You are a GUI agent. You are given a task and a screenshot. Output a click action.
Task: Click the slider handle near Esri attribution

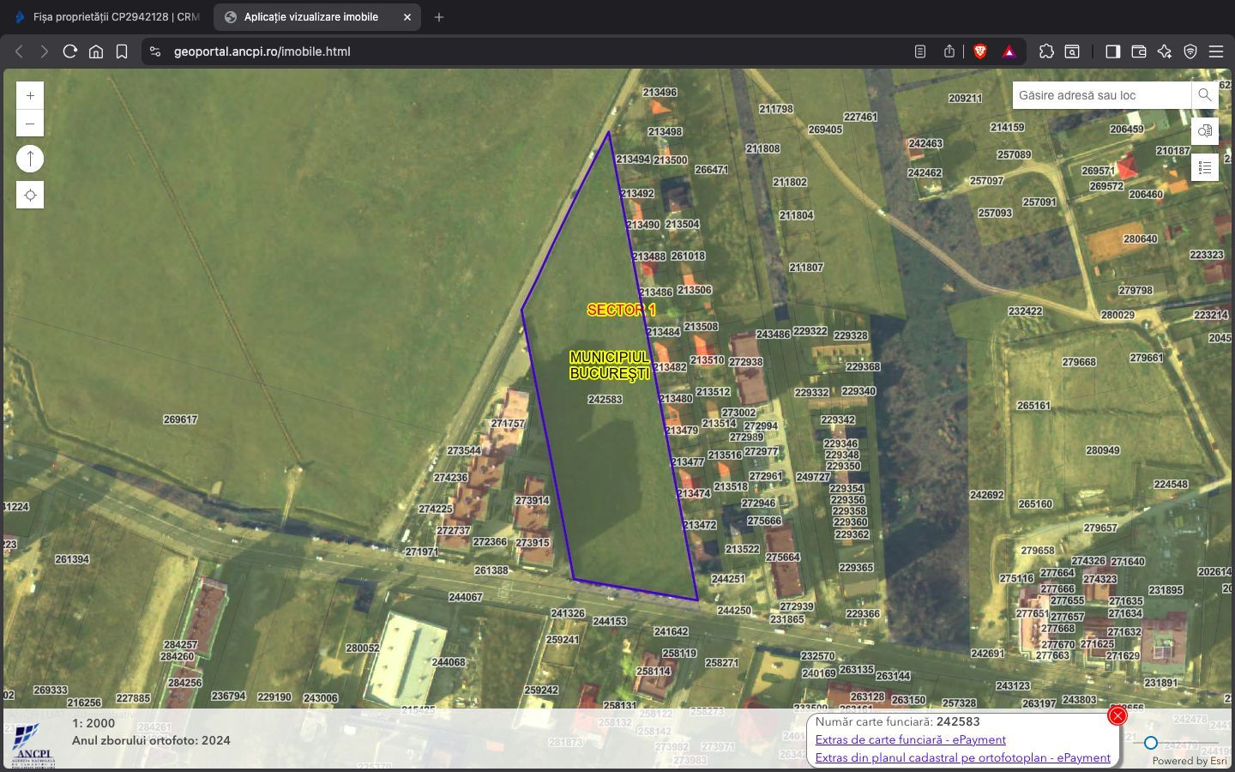coord(1151,743)
